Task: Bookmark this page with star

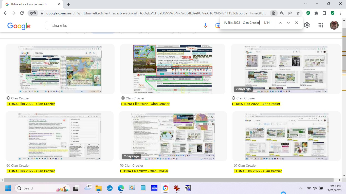Action: point(298,13)
